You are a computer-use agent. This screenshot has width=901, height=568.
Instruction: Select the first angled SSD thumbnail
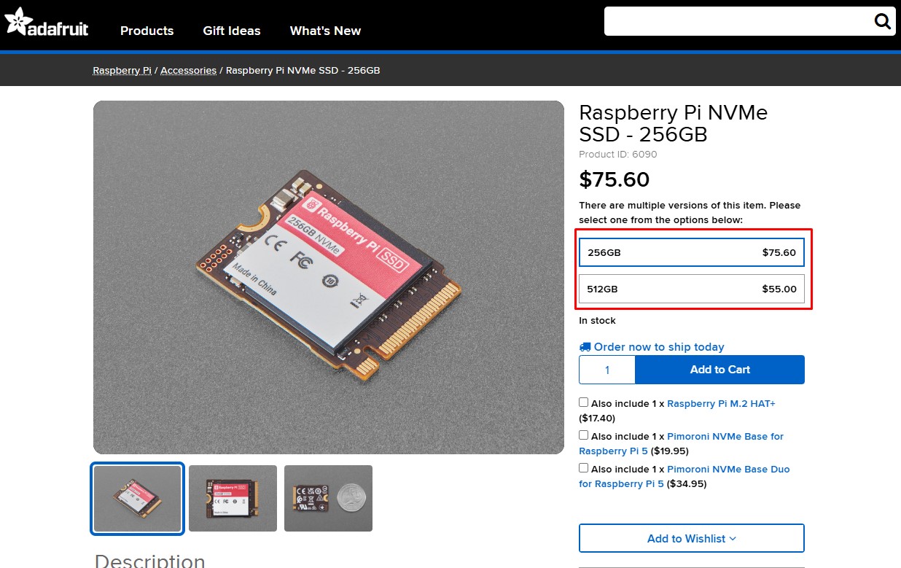tap(137, 499)
